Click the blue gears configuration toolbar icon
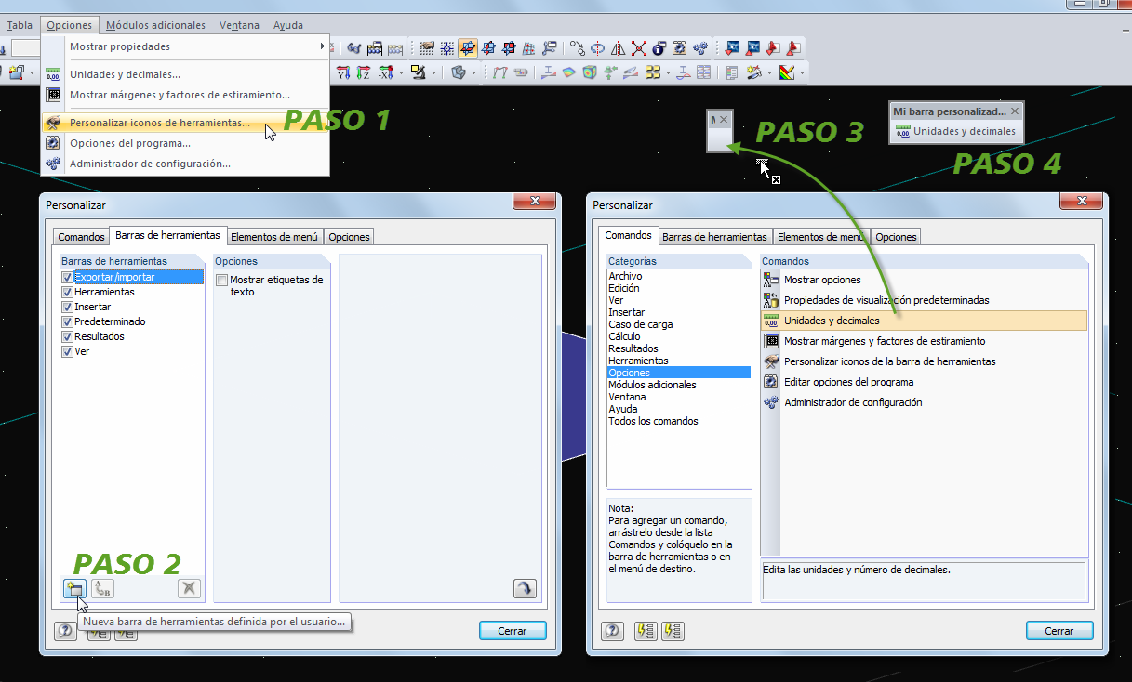 (x=700, y=48)
